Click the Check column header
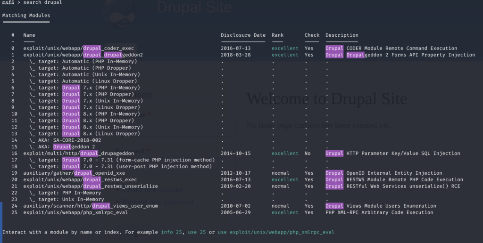 [312, 35]
